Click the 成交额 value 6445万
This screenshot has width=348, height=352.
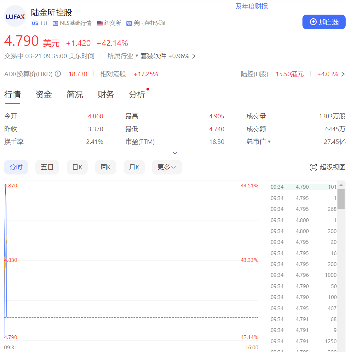tap(335, 129)
